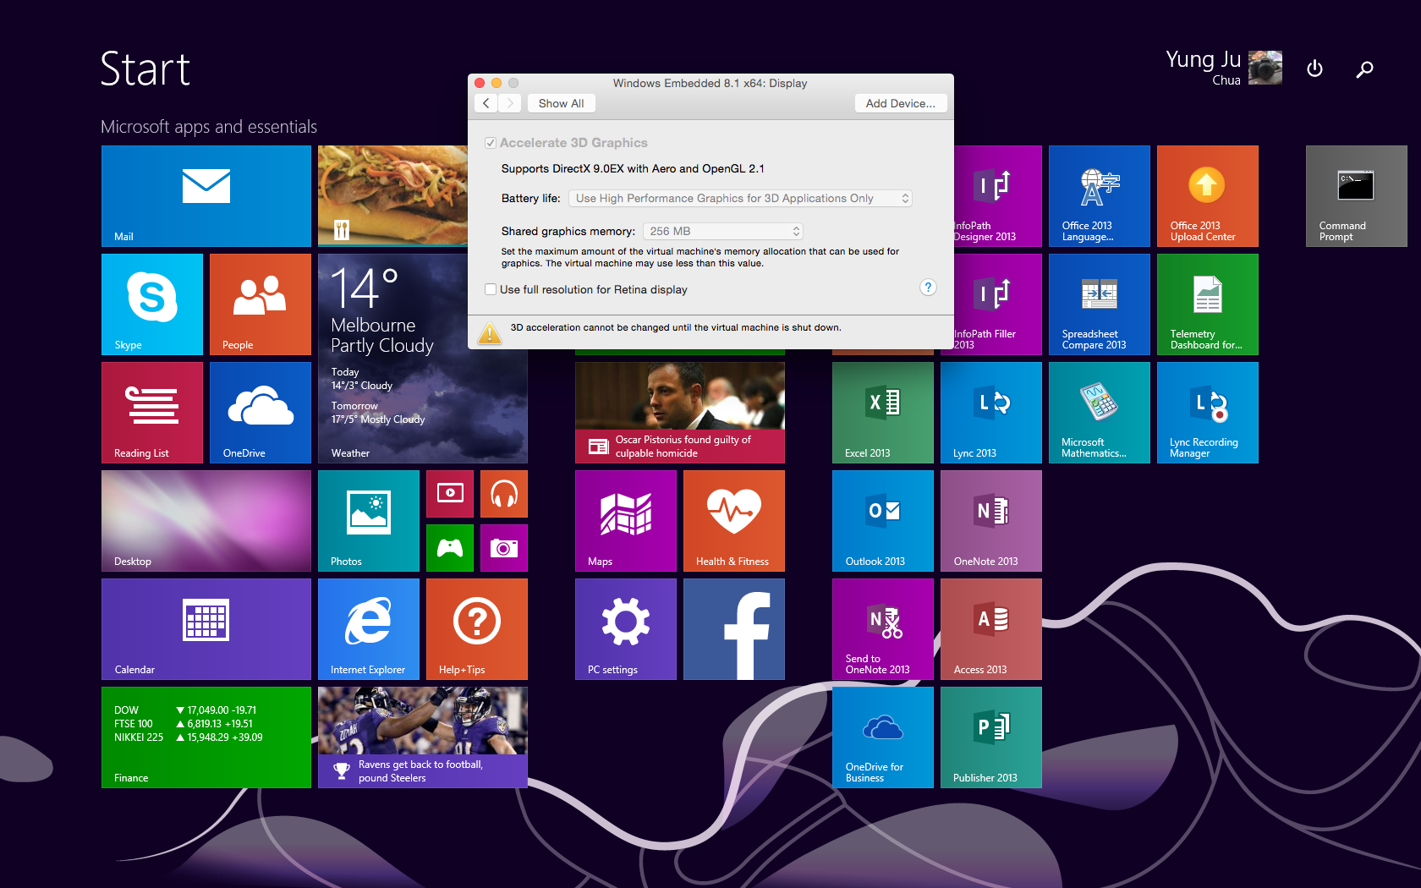1421x888 pixels.
Task: Open the Calendar tile
Action: pyautogui.click(x=206, y=629)
